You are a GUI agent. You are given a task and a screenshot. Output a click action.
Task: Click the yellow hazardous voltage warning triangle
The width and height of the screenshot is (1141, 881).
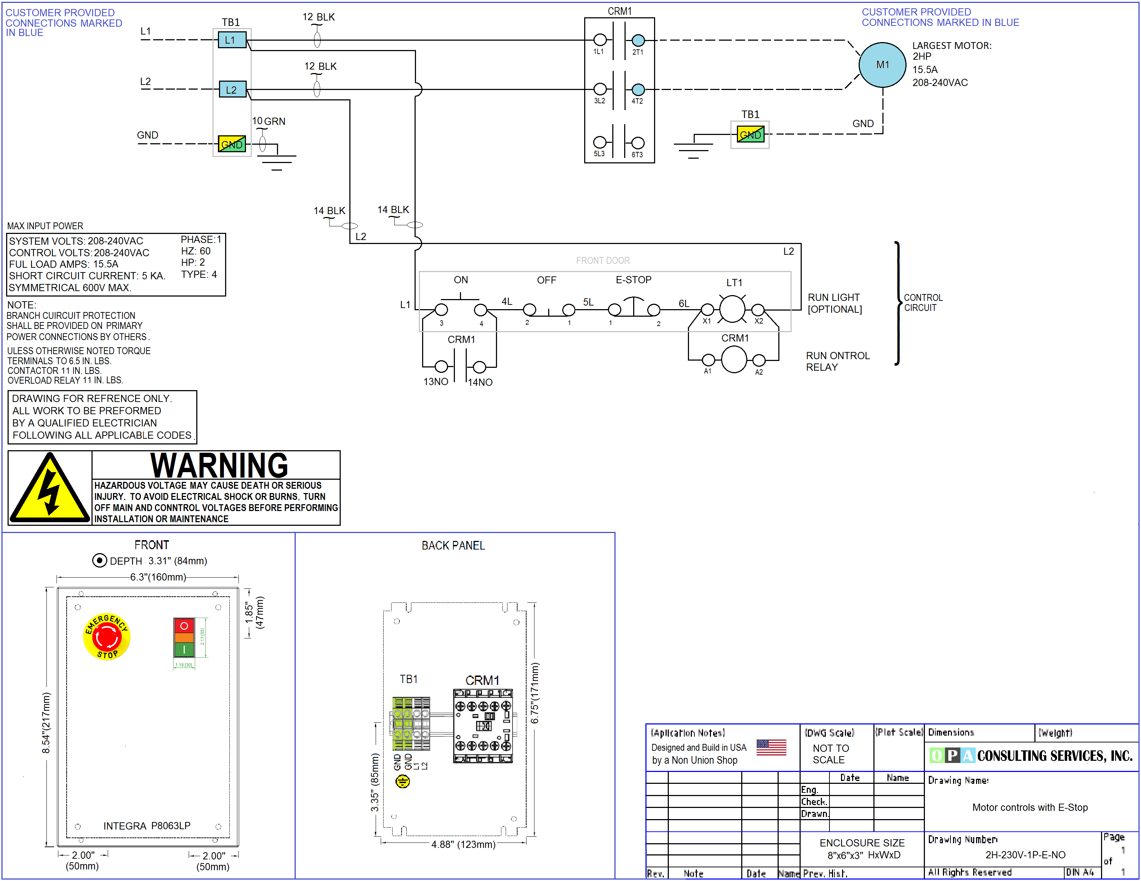click(x=50, y=488)
